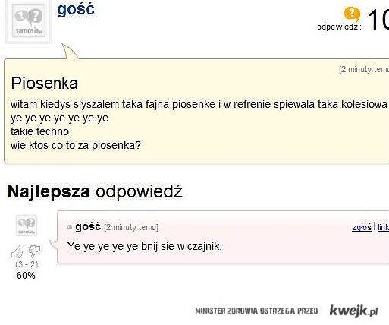
Task: Click the thumbs up vote icon
Action: tap(17, 252)
